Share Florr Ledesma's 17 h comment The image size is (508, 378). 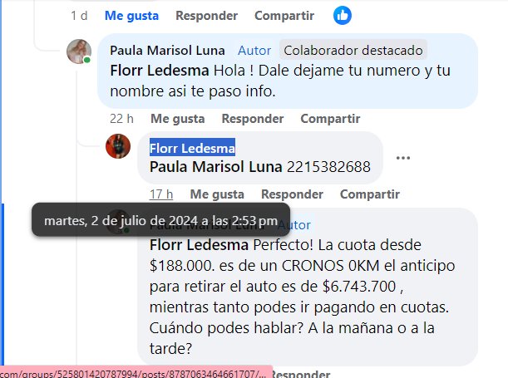370,194
